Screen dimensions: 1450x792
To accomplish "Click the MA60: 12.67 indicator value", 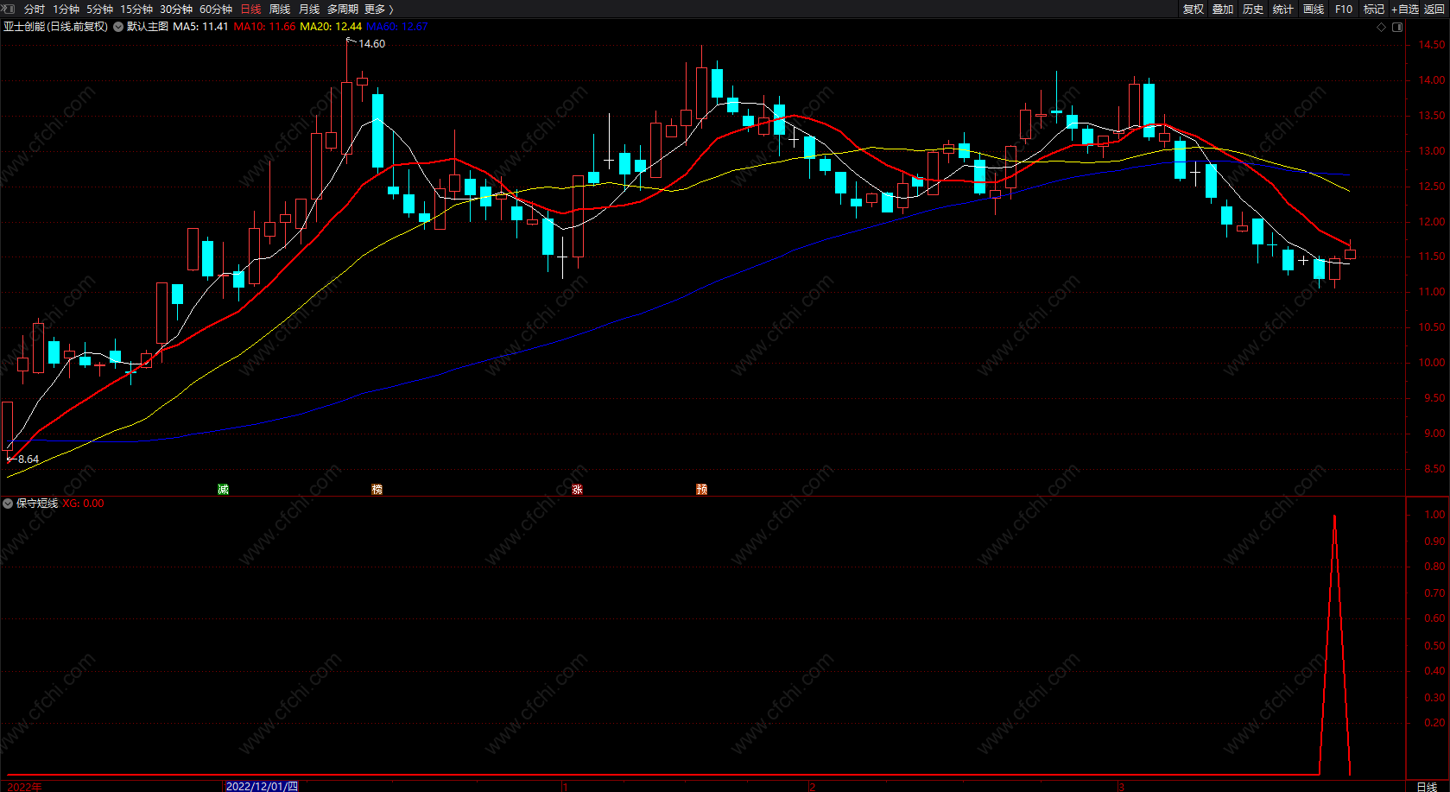I will point(397,27).
